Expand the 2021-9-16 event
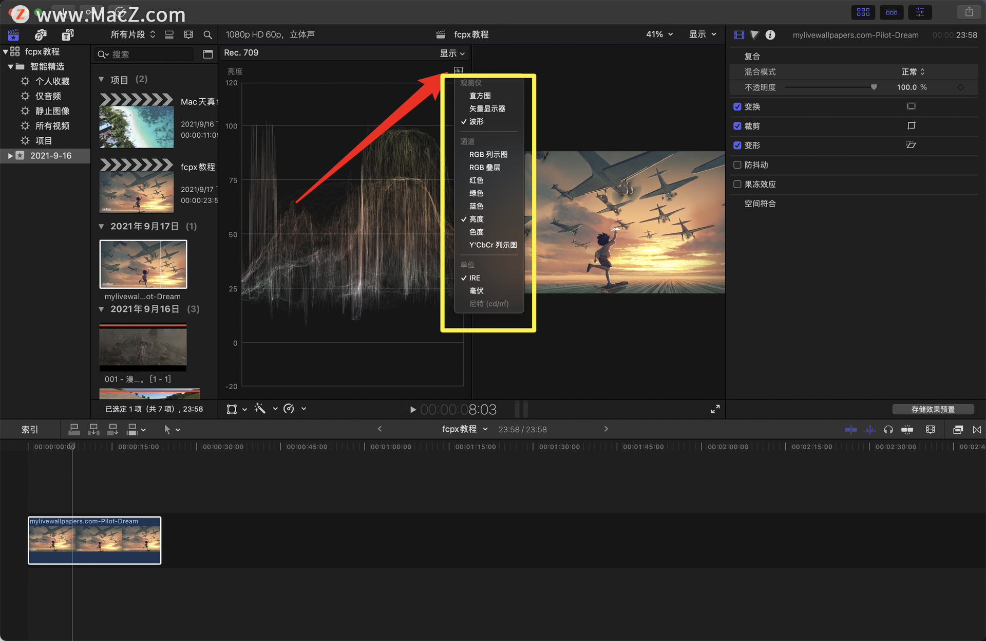The width and height of the screenshot is (986, 641). click(x=10, y=156)
